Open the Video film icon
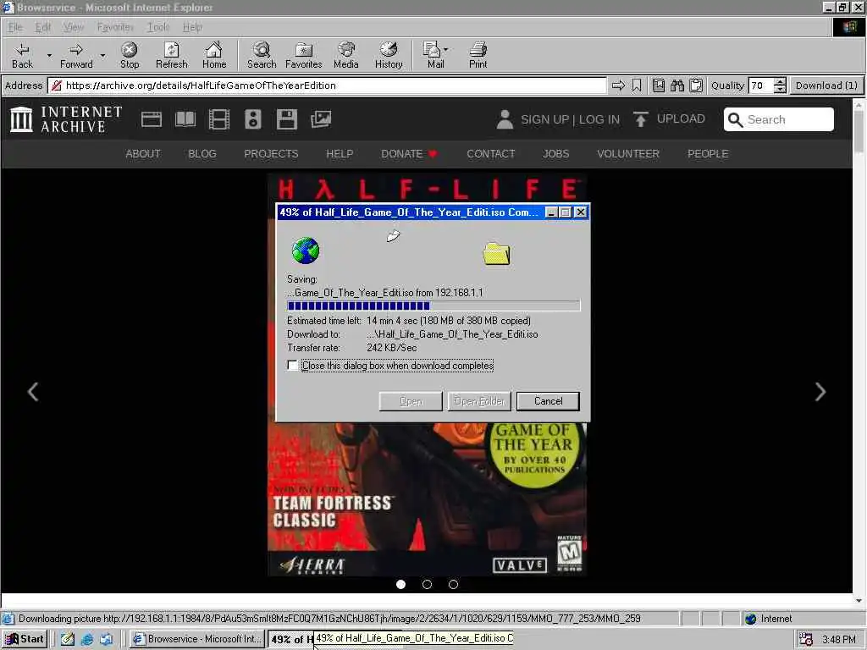The width and height of the screenshot is (867, 650). point(219,119)
